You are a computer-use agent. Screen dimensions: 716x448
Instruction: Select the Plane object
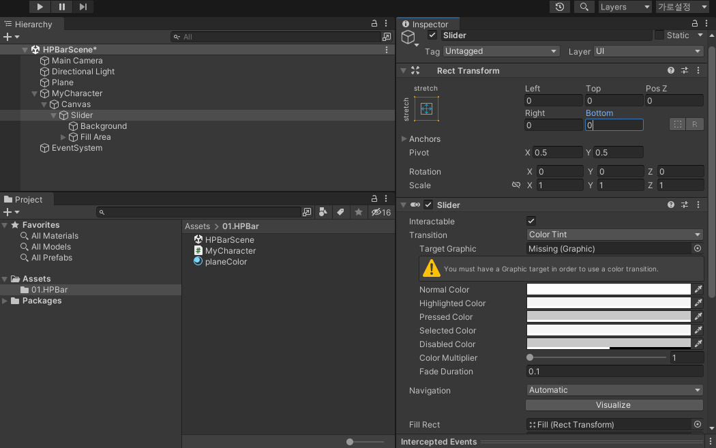(x=62, y=83)
